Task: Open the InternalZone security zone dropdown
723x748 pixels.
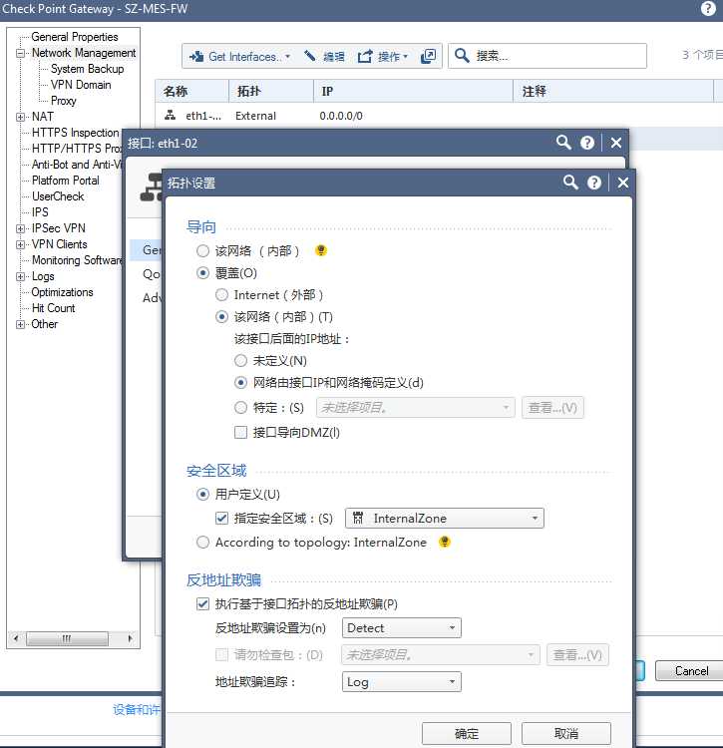Action: (x=444, y=518)
